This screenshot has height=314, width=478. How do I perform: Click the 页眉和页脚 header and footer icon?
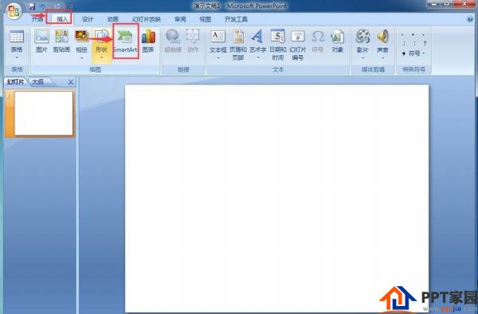pyautogui.click(x=237, y=45)
